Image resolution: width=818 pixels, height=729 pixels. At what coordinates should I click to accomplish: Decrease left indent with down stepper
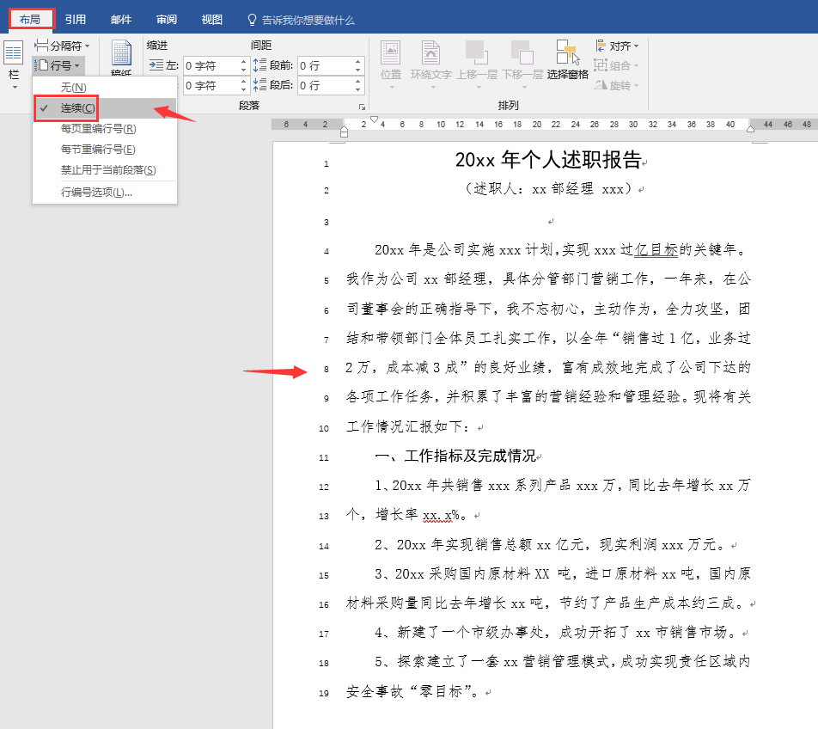(x=243, y=70)
